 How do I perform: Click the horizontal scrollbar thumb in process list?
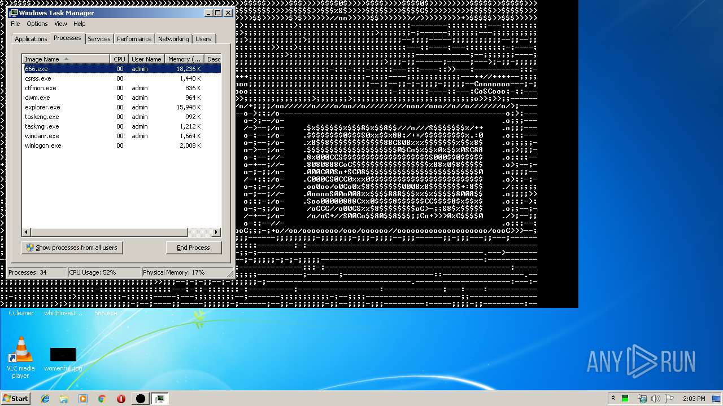click(x=110, y=232)
